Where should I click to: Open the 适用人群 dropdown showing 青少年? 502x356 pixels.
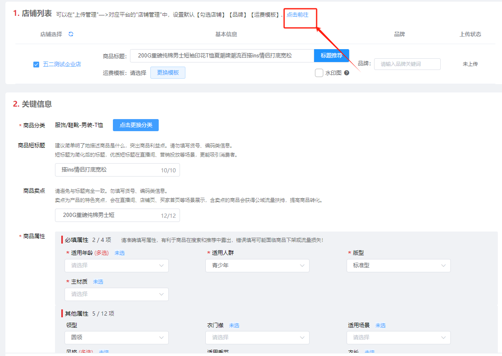click(257, 266)
